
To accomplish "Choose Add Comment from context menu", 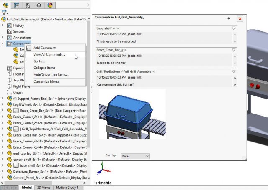I will click(x=55, y=48).
